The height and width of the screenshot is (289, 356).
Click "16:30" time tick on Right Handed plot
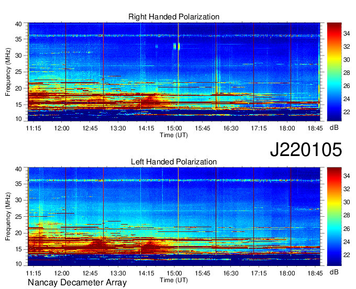[x=231, y=128]
